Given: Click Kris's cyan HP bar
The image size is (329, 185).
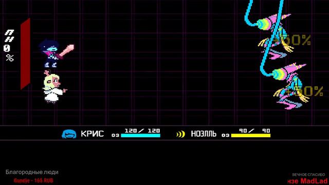Looking at the screenshot, I should point(140,136).
